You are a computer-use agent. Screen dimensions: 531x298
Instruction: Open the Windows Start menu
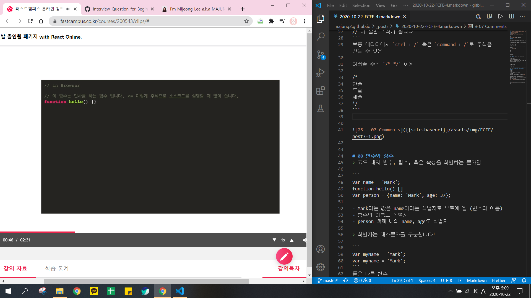point(8,291)
